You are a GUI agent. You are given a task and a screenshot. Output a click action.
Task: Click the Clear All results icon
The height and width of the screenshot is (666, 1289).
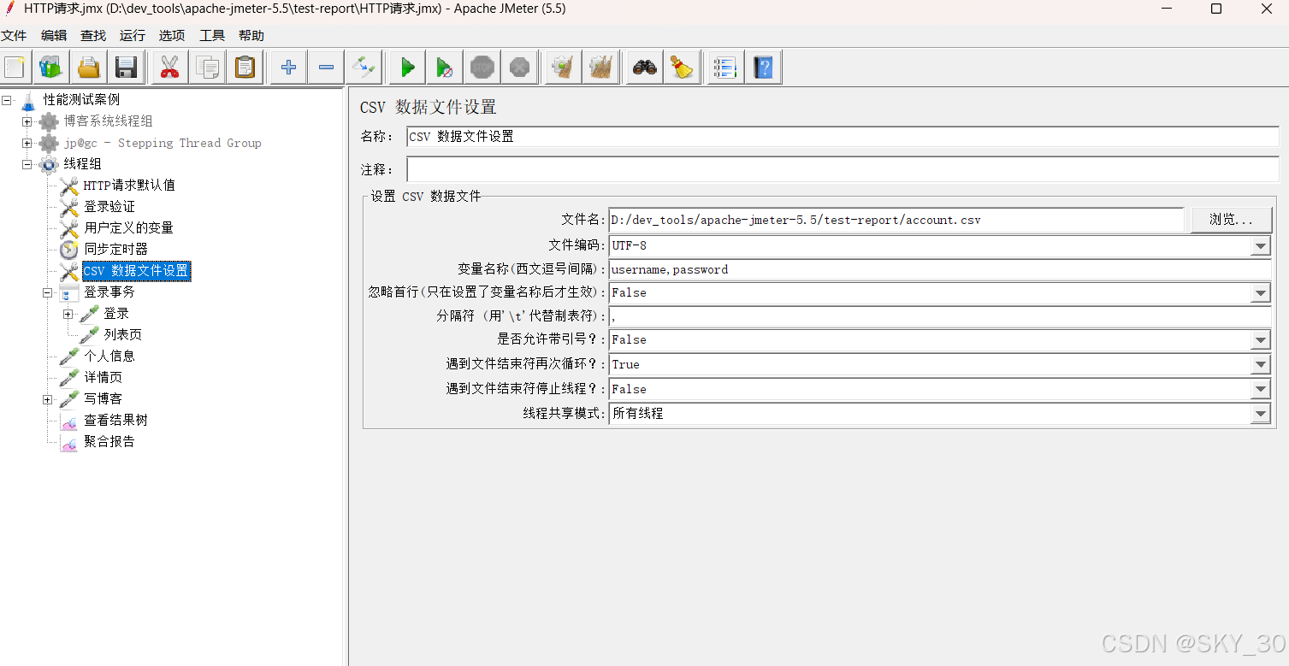tap(600, 67)
